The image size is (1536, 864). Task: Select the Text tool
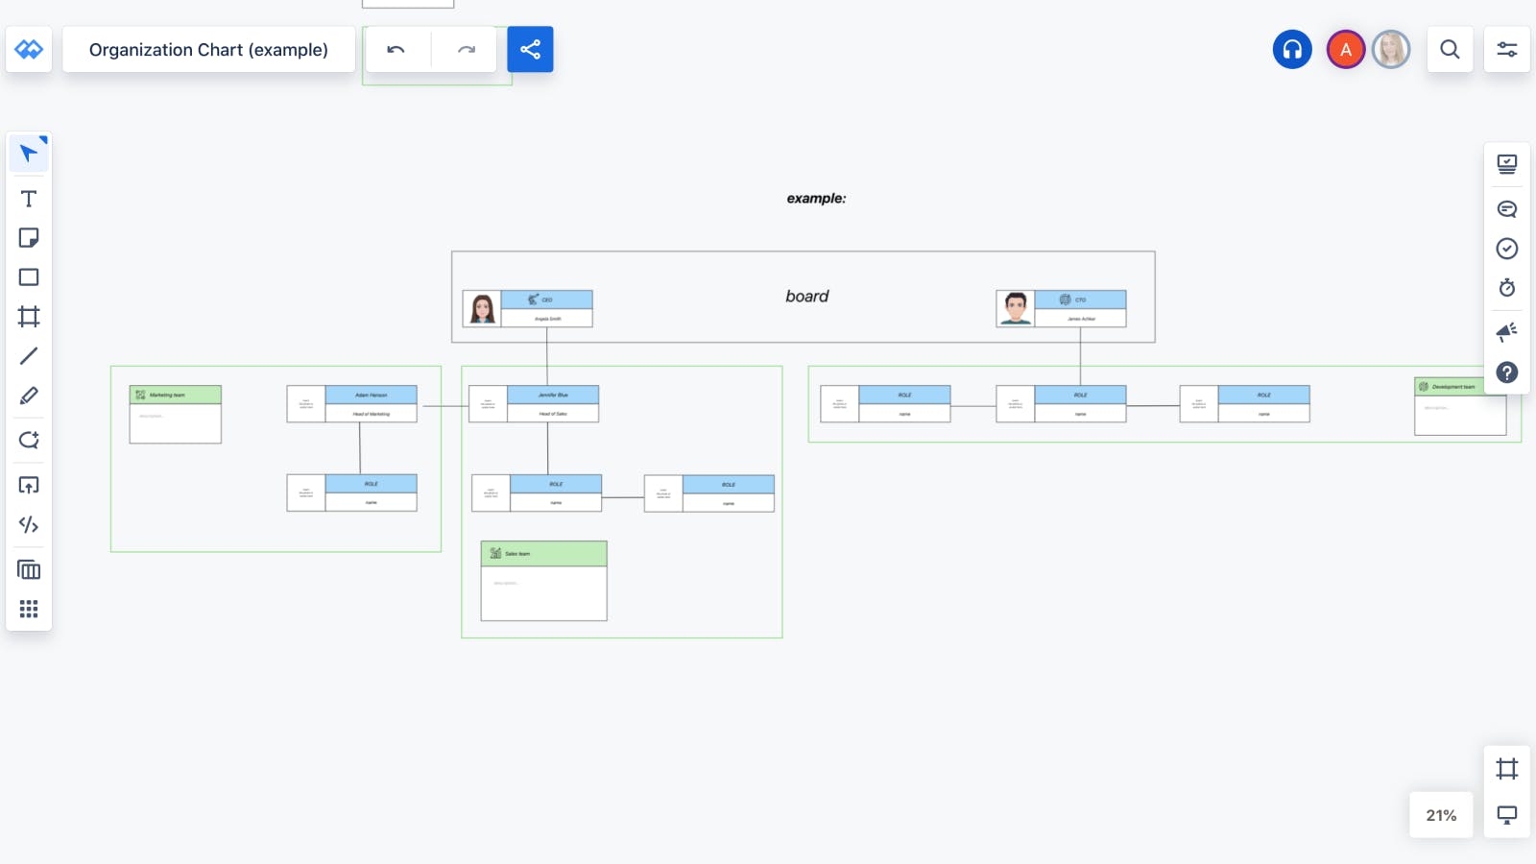pos(29,199)
